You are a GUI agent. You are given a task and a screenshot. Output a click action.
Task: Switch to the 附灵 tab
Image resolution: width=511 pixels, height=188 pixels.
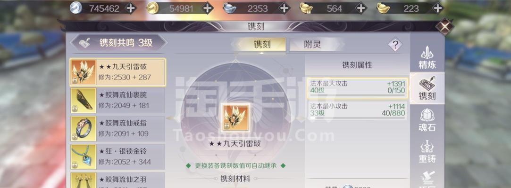313,45
